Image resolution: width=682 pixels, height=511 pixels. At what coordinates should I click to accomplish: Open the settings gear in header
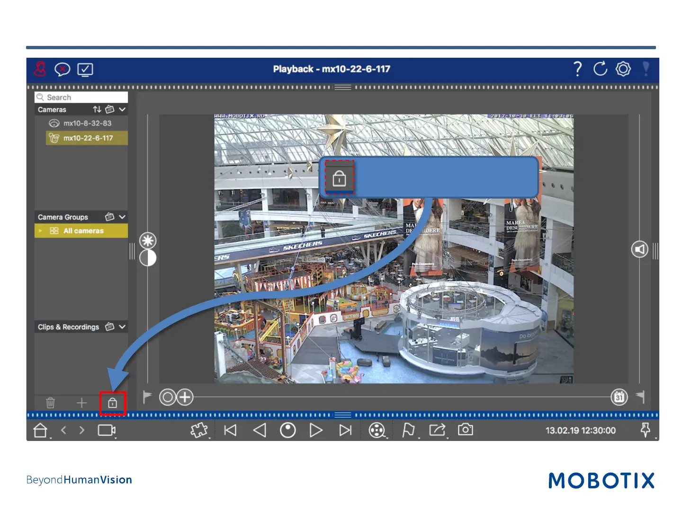pos(623,69)
